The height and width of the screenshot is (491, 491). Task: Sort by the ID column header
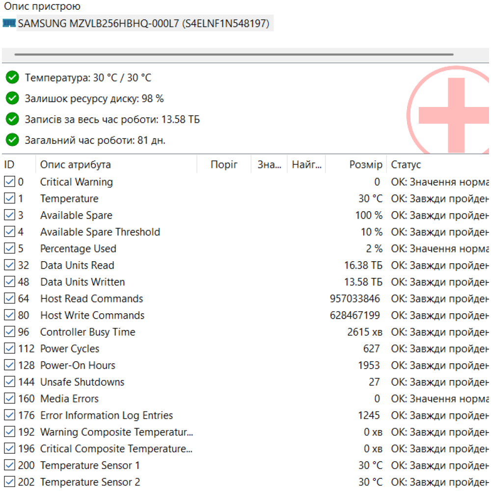[x=10, y=165]
